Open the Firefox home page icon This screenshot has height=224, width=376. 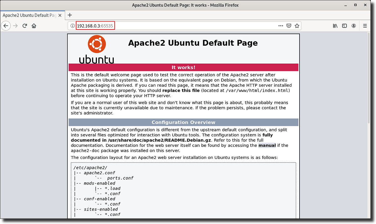pos(34,26)
